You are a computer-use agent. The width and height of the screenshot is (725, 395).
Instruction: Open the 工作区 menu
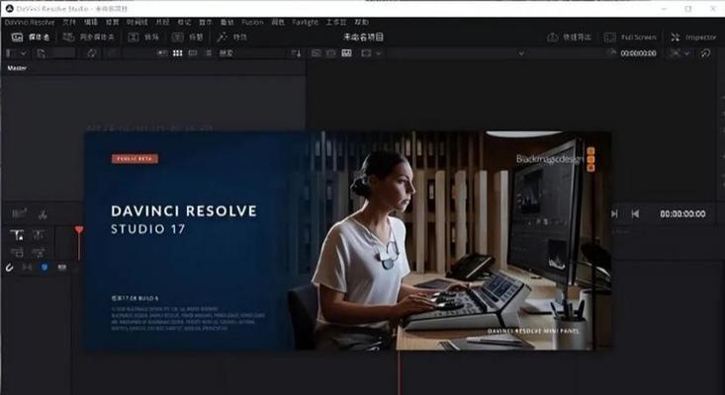[335, 22]
